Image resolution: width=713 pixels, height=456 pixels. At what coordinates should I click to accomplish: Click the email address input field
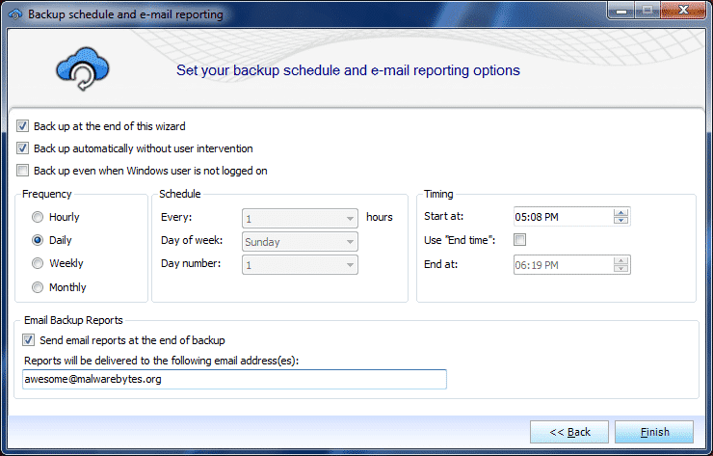[x=234, y=380]
